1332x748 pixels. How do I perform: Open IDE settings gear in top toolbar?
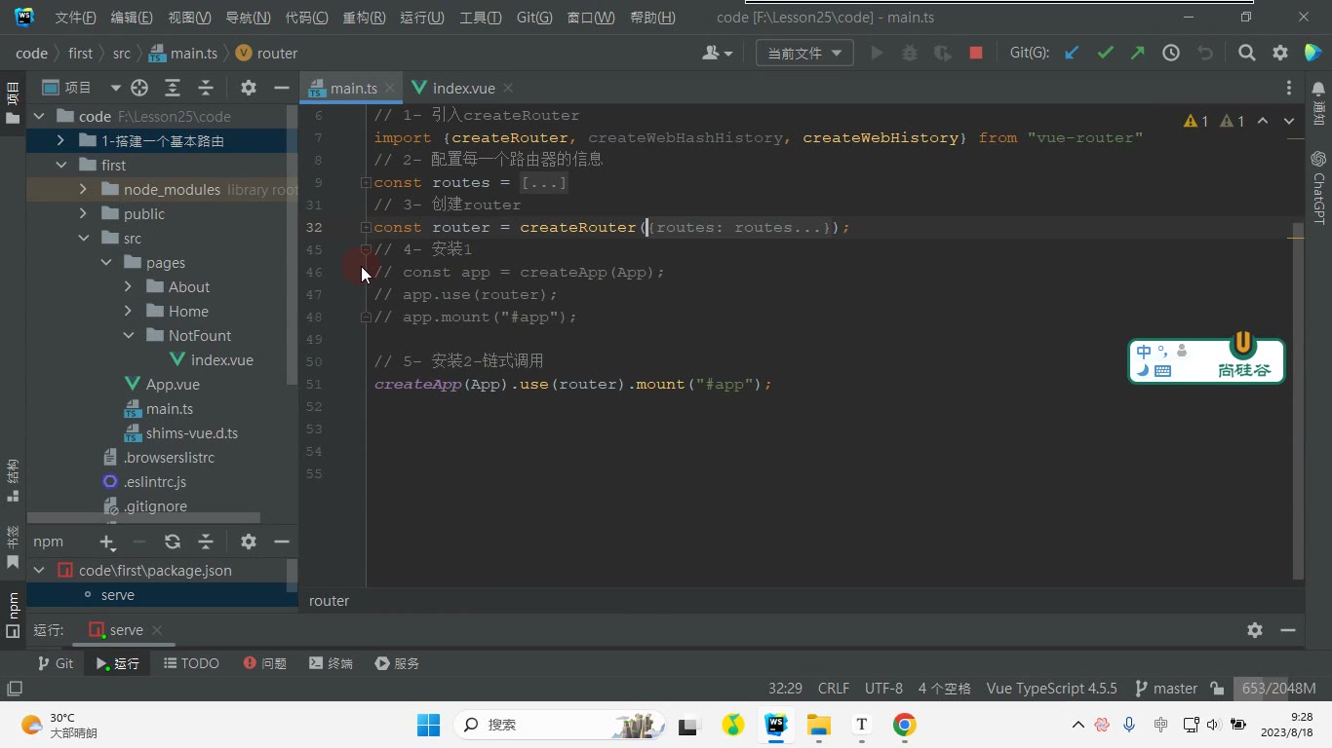coord(1280,54)
